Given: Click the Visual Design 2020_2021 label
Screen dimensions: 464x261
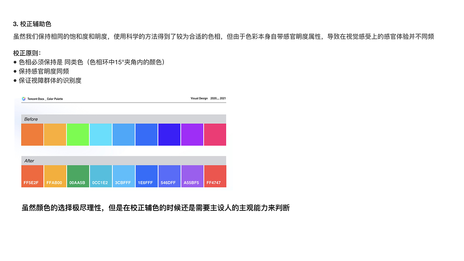Looking at the screenshot, I should [x=207, y=98].
